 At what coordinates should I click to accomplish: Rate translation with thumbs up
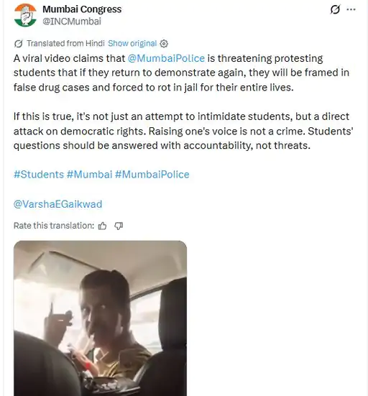pyautogui.click(x=102, y=226)
